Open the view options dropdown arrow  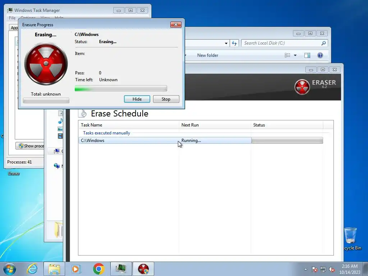tap(295, 55)
